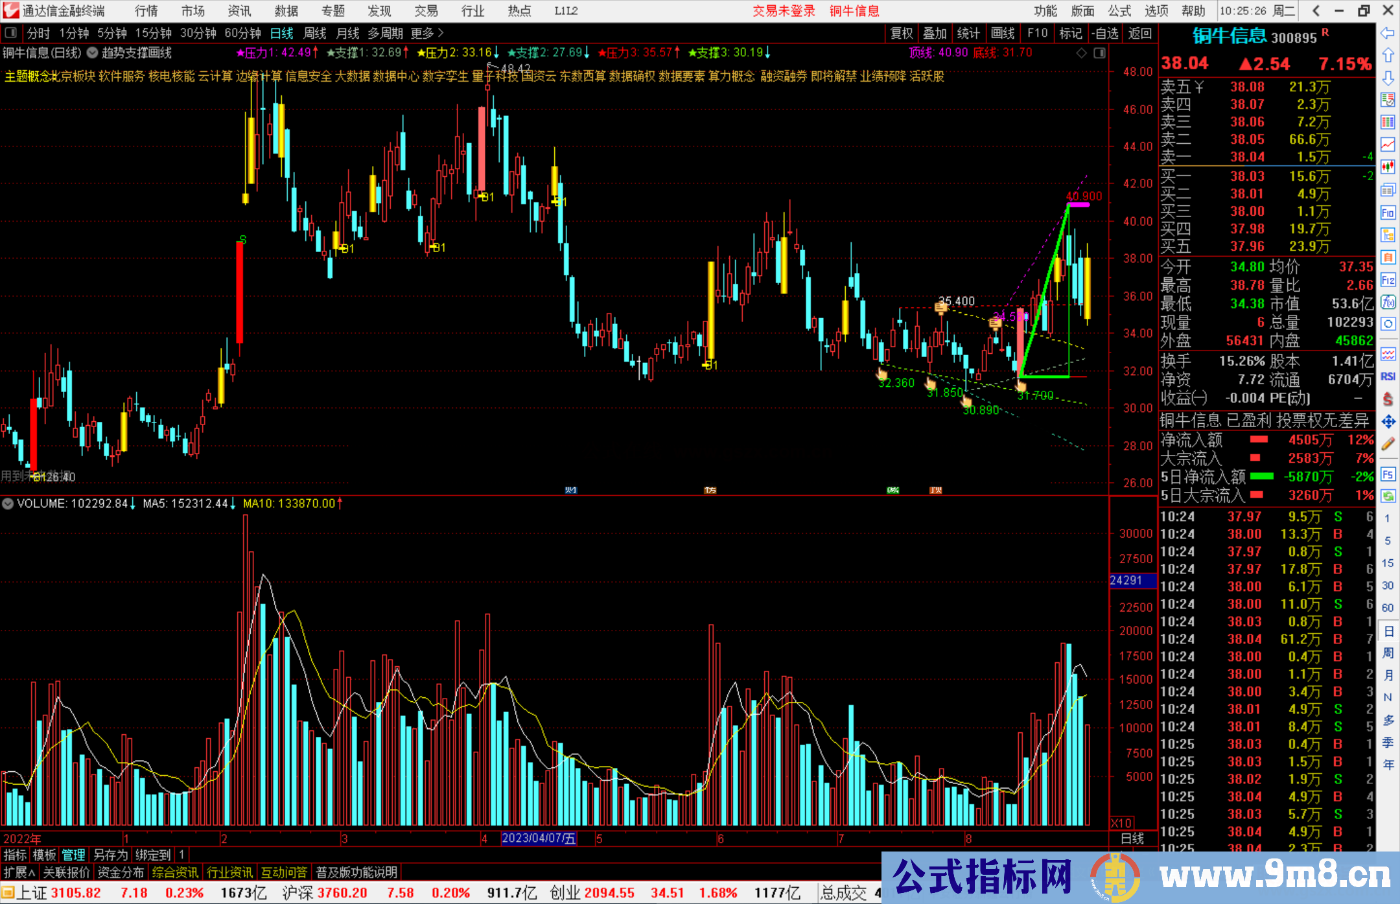Open the f(x) formula icon in sidebar

tap(1388, 302)
